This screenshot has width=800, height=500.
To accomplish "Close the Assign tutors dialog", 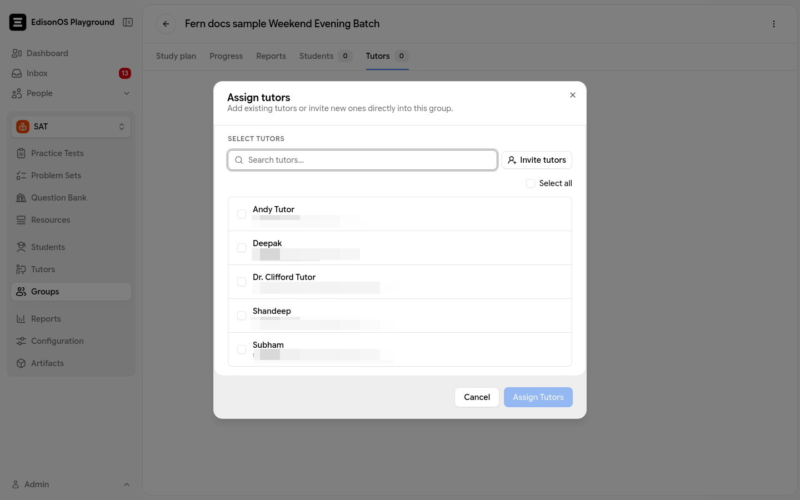I will [572, 95].
